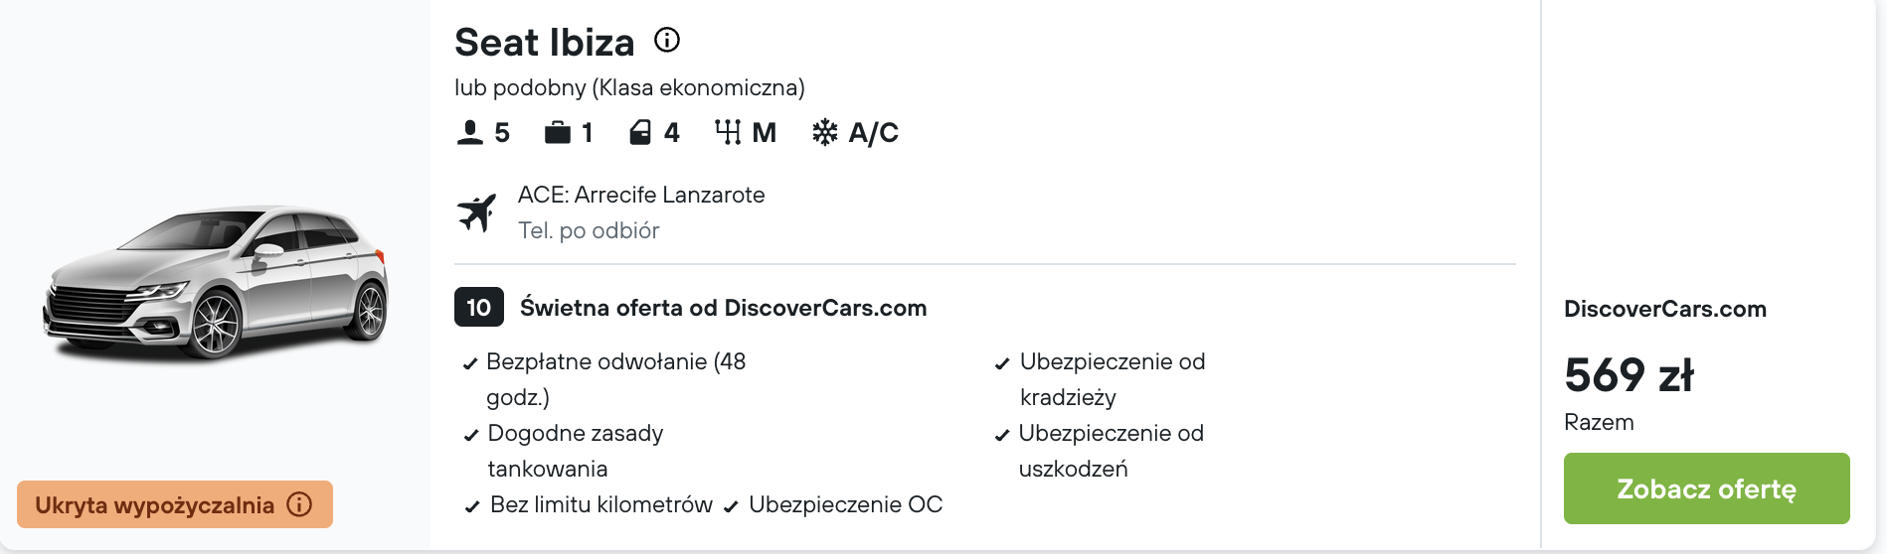Click the manual transmission icon

728,132
